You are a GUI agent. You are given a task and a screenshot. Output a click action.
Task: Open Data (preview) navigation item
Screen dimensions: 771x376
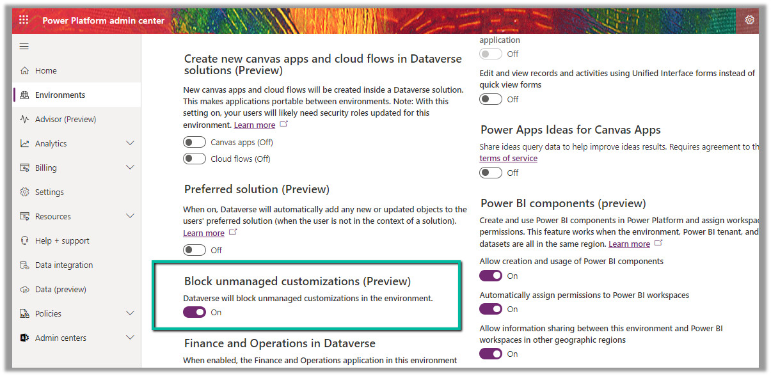[60, 290]
